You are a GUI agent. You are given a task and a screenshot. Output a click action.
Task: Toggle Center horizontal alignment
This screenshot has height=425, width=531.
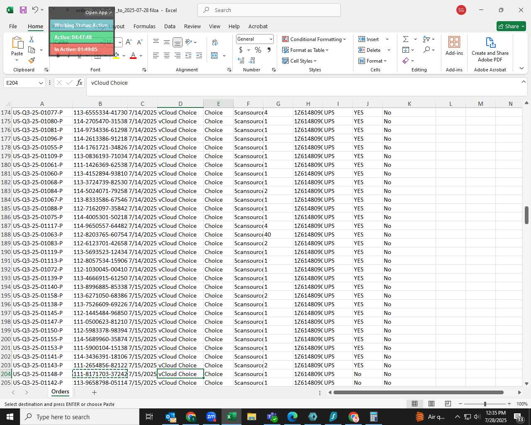pos(166,56)
